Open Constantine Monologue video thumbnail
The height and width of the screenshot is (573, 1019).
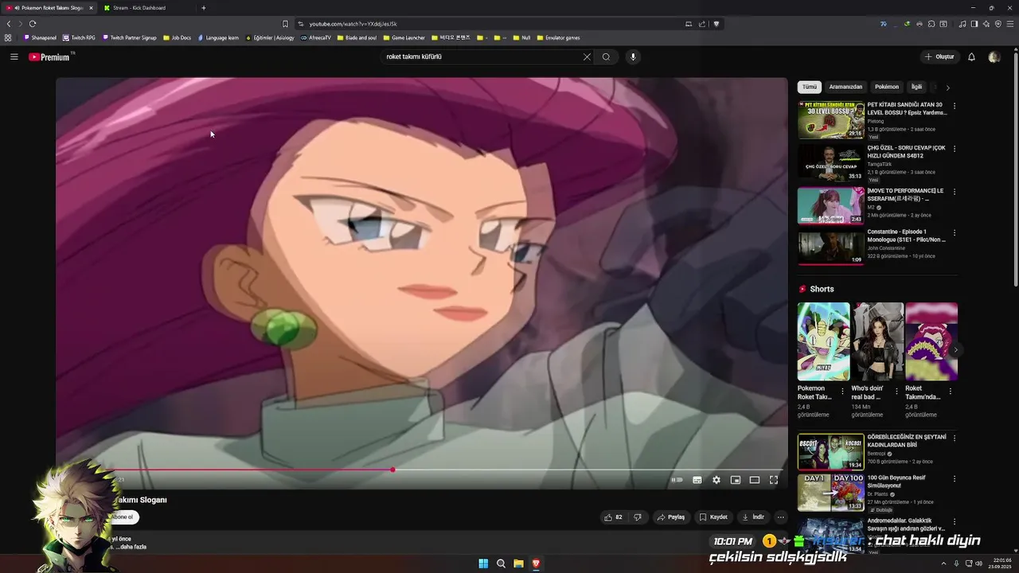(831, 247)
